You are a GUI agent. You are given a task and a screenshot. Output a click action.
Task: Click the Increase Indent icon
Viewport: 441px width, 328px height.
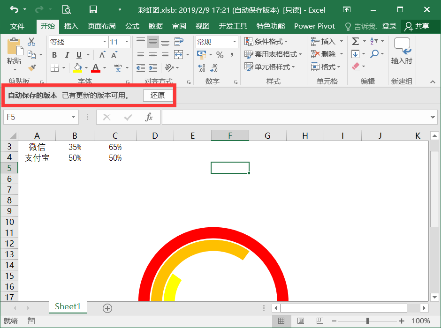pos(153,67)
